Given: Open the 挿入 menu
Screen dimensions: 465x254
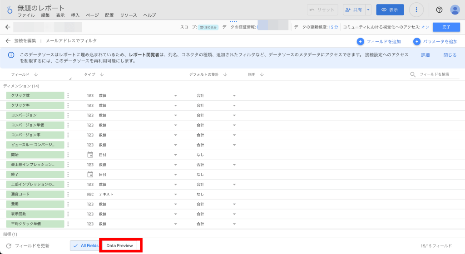Looking at the screenshot, I should click(x=75, y=15).
